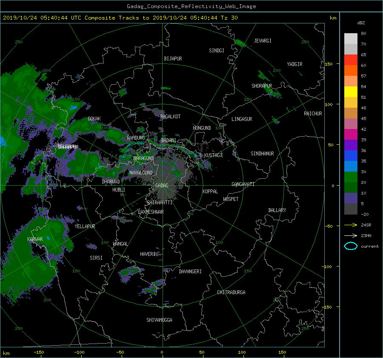
Task: Click the 0 bottom axis label
Action: 162,352
